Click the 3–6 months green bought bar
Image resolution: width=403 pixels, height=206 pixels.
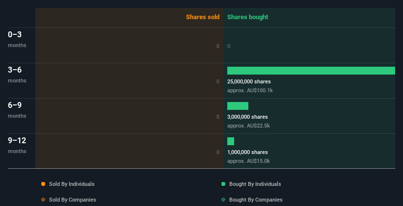(311, 71)
